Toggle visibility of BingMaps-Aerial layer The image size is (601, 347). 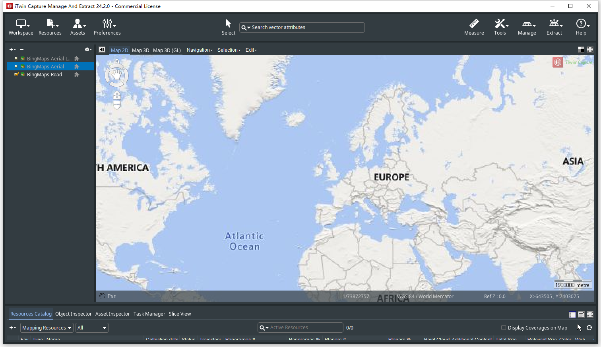(16, 66)
